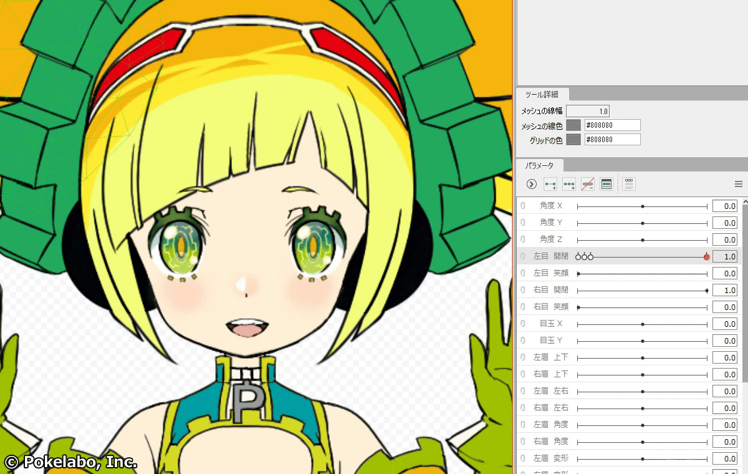Click the link icon beside 左眉 左右
The height and width of the screenshot is (474, 748).
(522, 391)
